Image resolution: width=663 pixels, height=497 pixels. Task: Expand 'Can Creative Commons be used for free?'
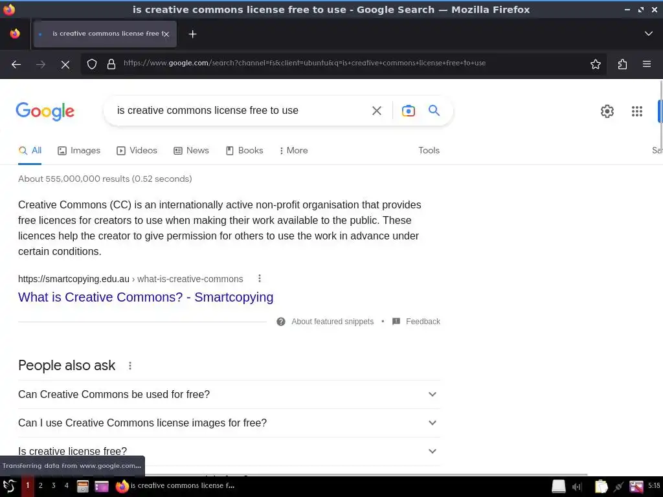pyautogui.click(x=229, y=394)
